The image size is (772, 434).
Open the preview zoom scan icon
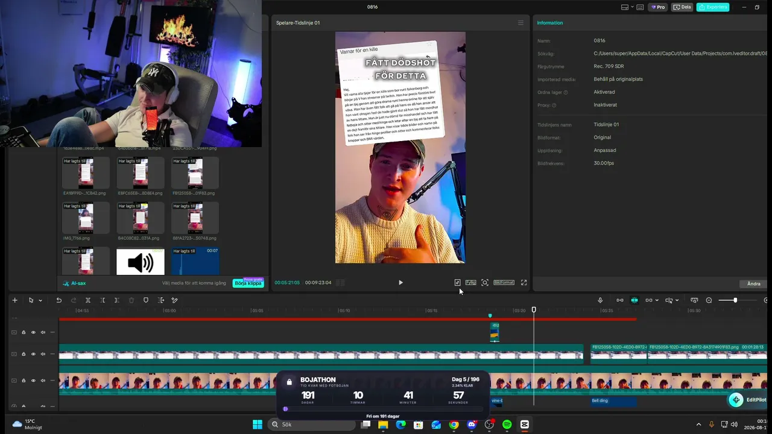[x=485, y=282]
